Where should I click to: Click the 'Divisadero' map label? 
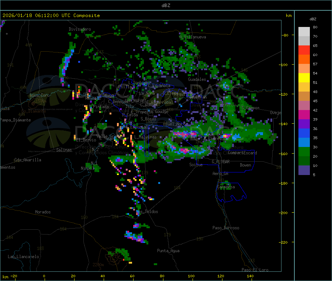click(x=80, y=29)
